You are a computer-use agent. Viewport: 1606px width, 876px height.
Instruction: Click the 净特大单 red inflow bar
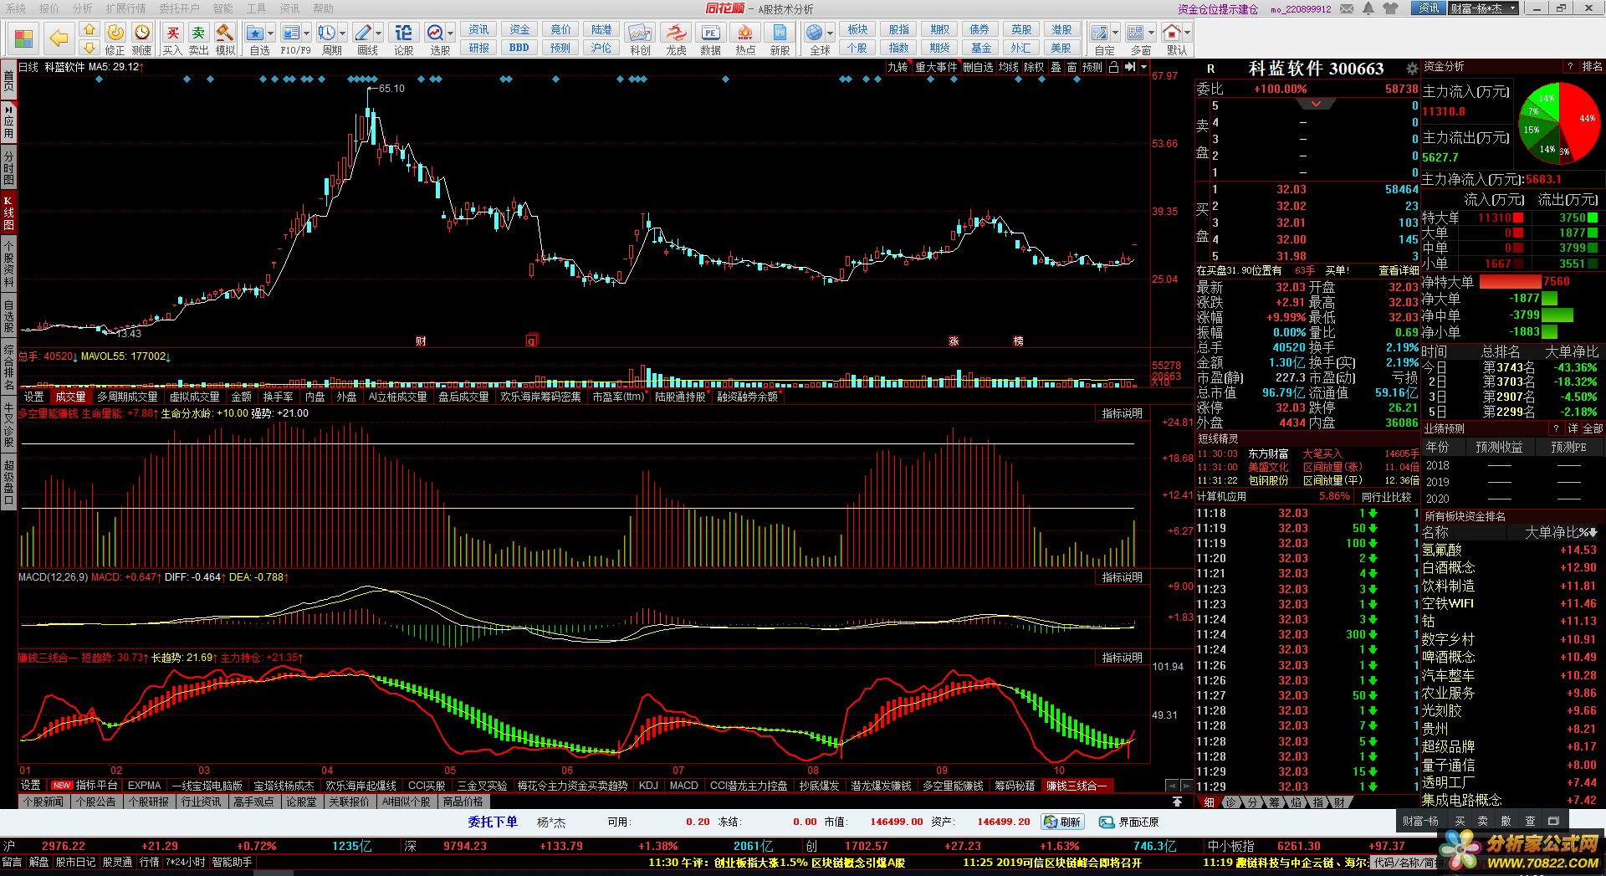coord(1510,282)
